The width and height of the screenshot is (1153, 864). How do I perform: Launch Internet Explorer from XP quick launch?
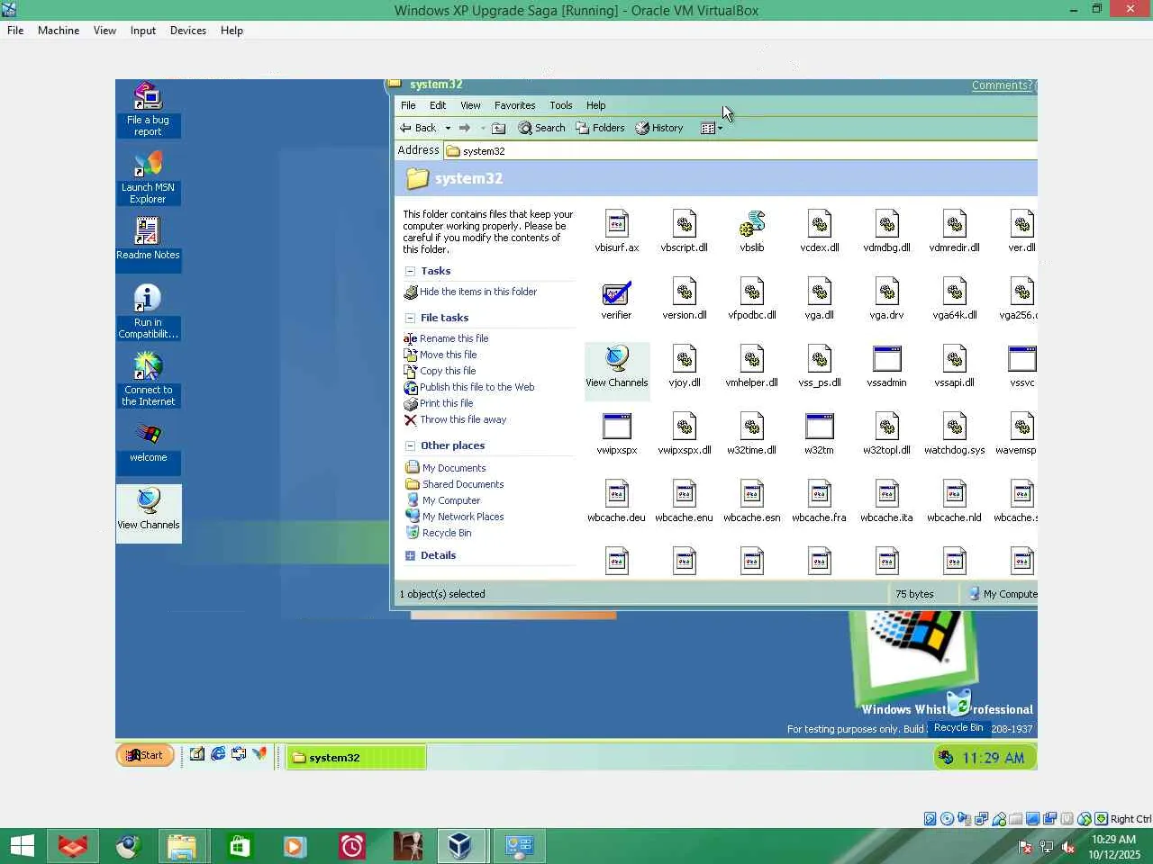tap(218, 754)
